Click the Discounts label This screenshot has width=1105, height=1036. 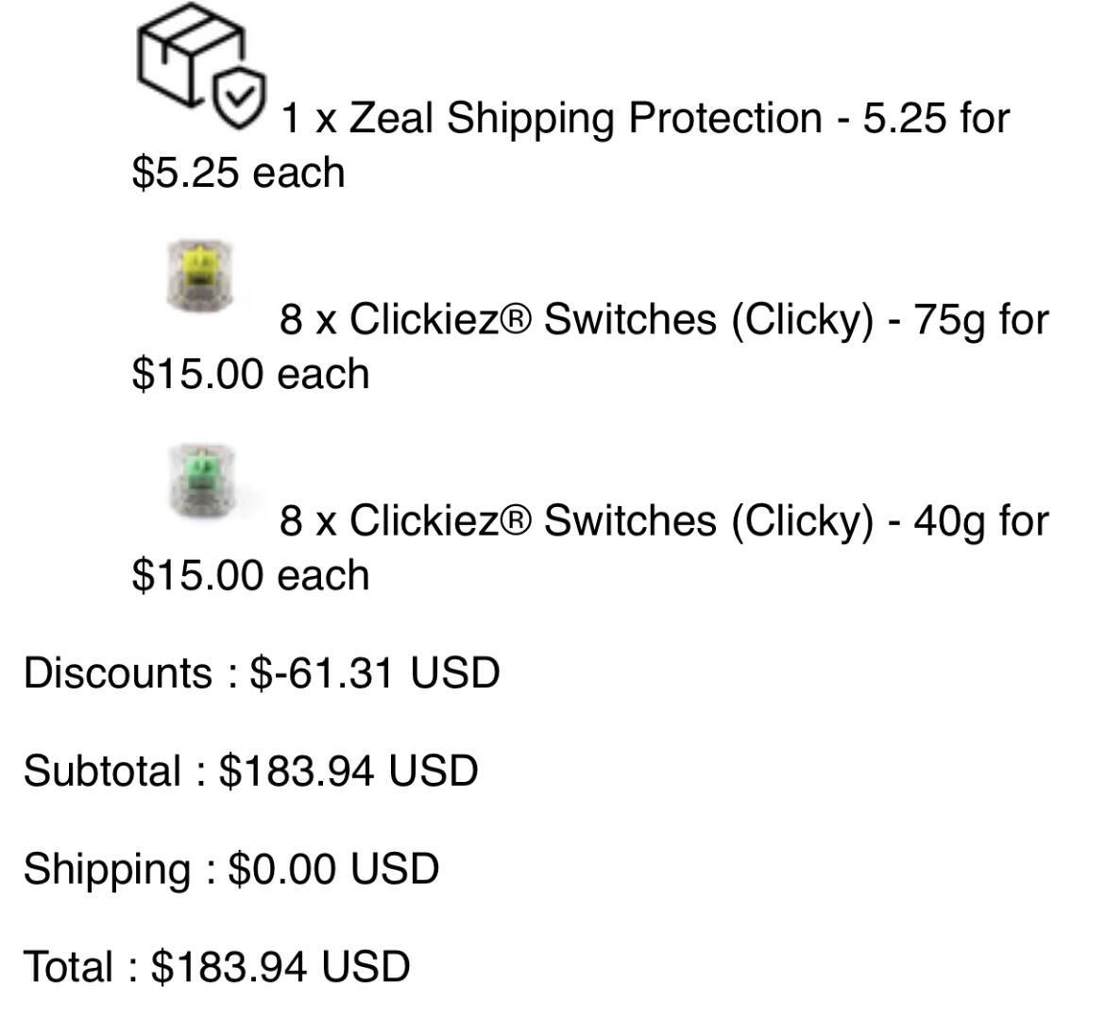pyautogui.click(x=118, y=673)
